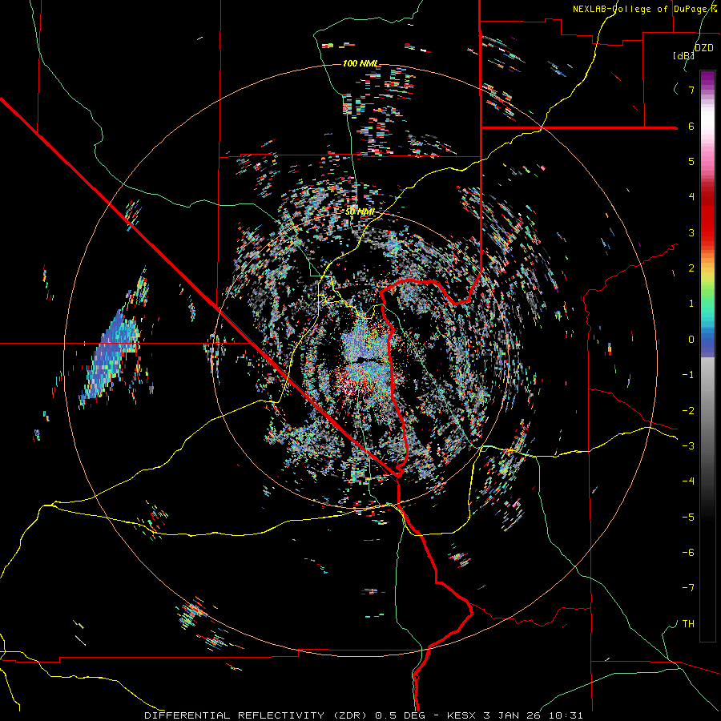Select the DZD product label
721x721 pixels.
(704, 47)
